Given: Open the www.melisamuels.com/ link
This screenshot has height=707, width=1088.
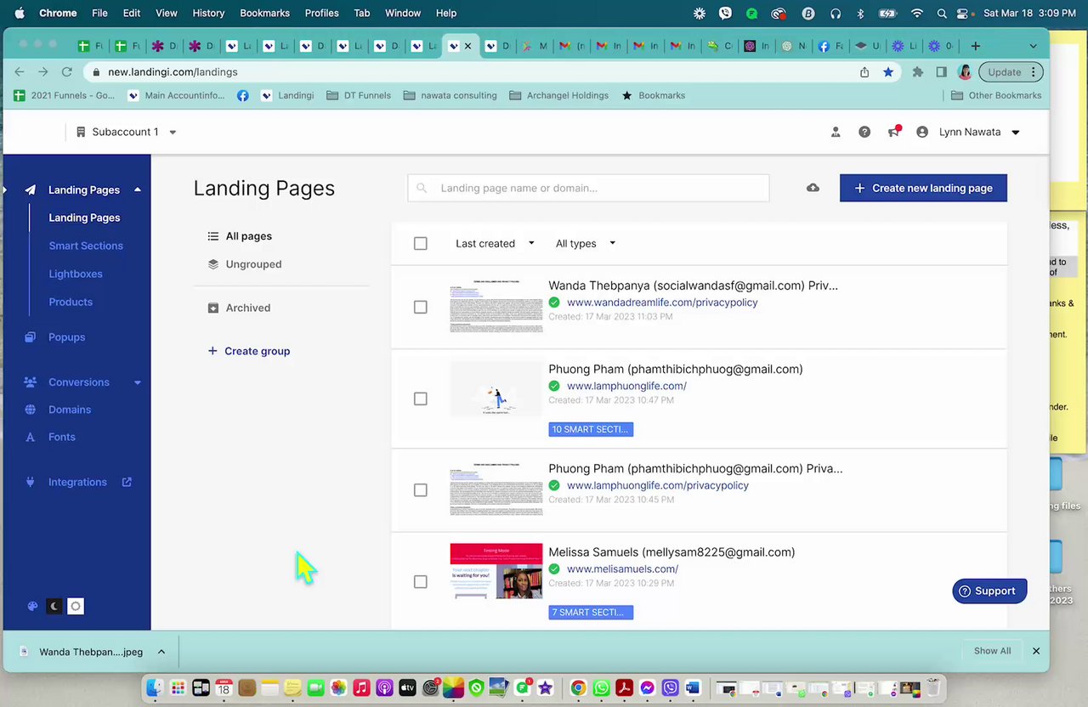Looking at the screenshot, I should [x=622, y=569].
